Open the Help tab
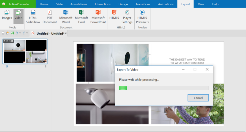This screenshot has height=132, width=246. 215,4
